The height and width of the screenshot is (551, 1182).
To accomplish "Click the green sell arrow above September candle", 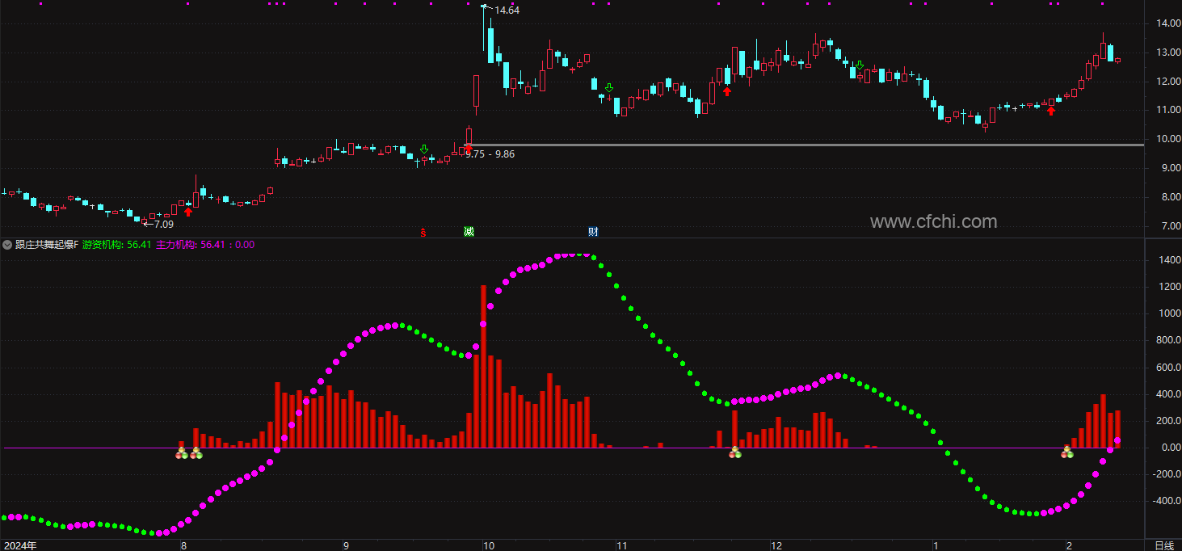I will [424, 149].
